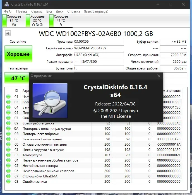Select the Нестабильные сектора row
Viewport: 192px width, 195px height.
[x=93, y=166]
